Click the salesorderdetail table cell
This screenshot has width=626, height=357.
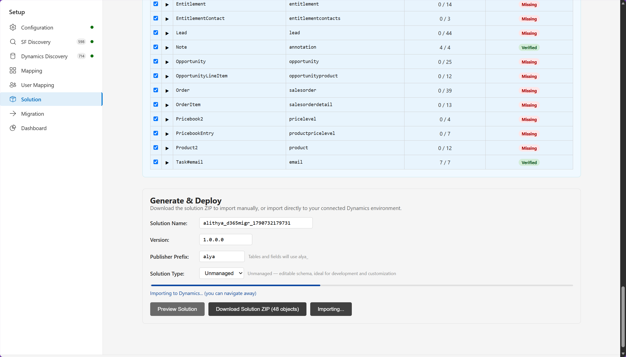[345, 105]
